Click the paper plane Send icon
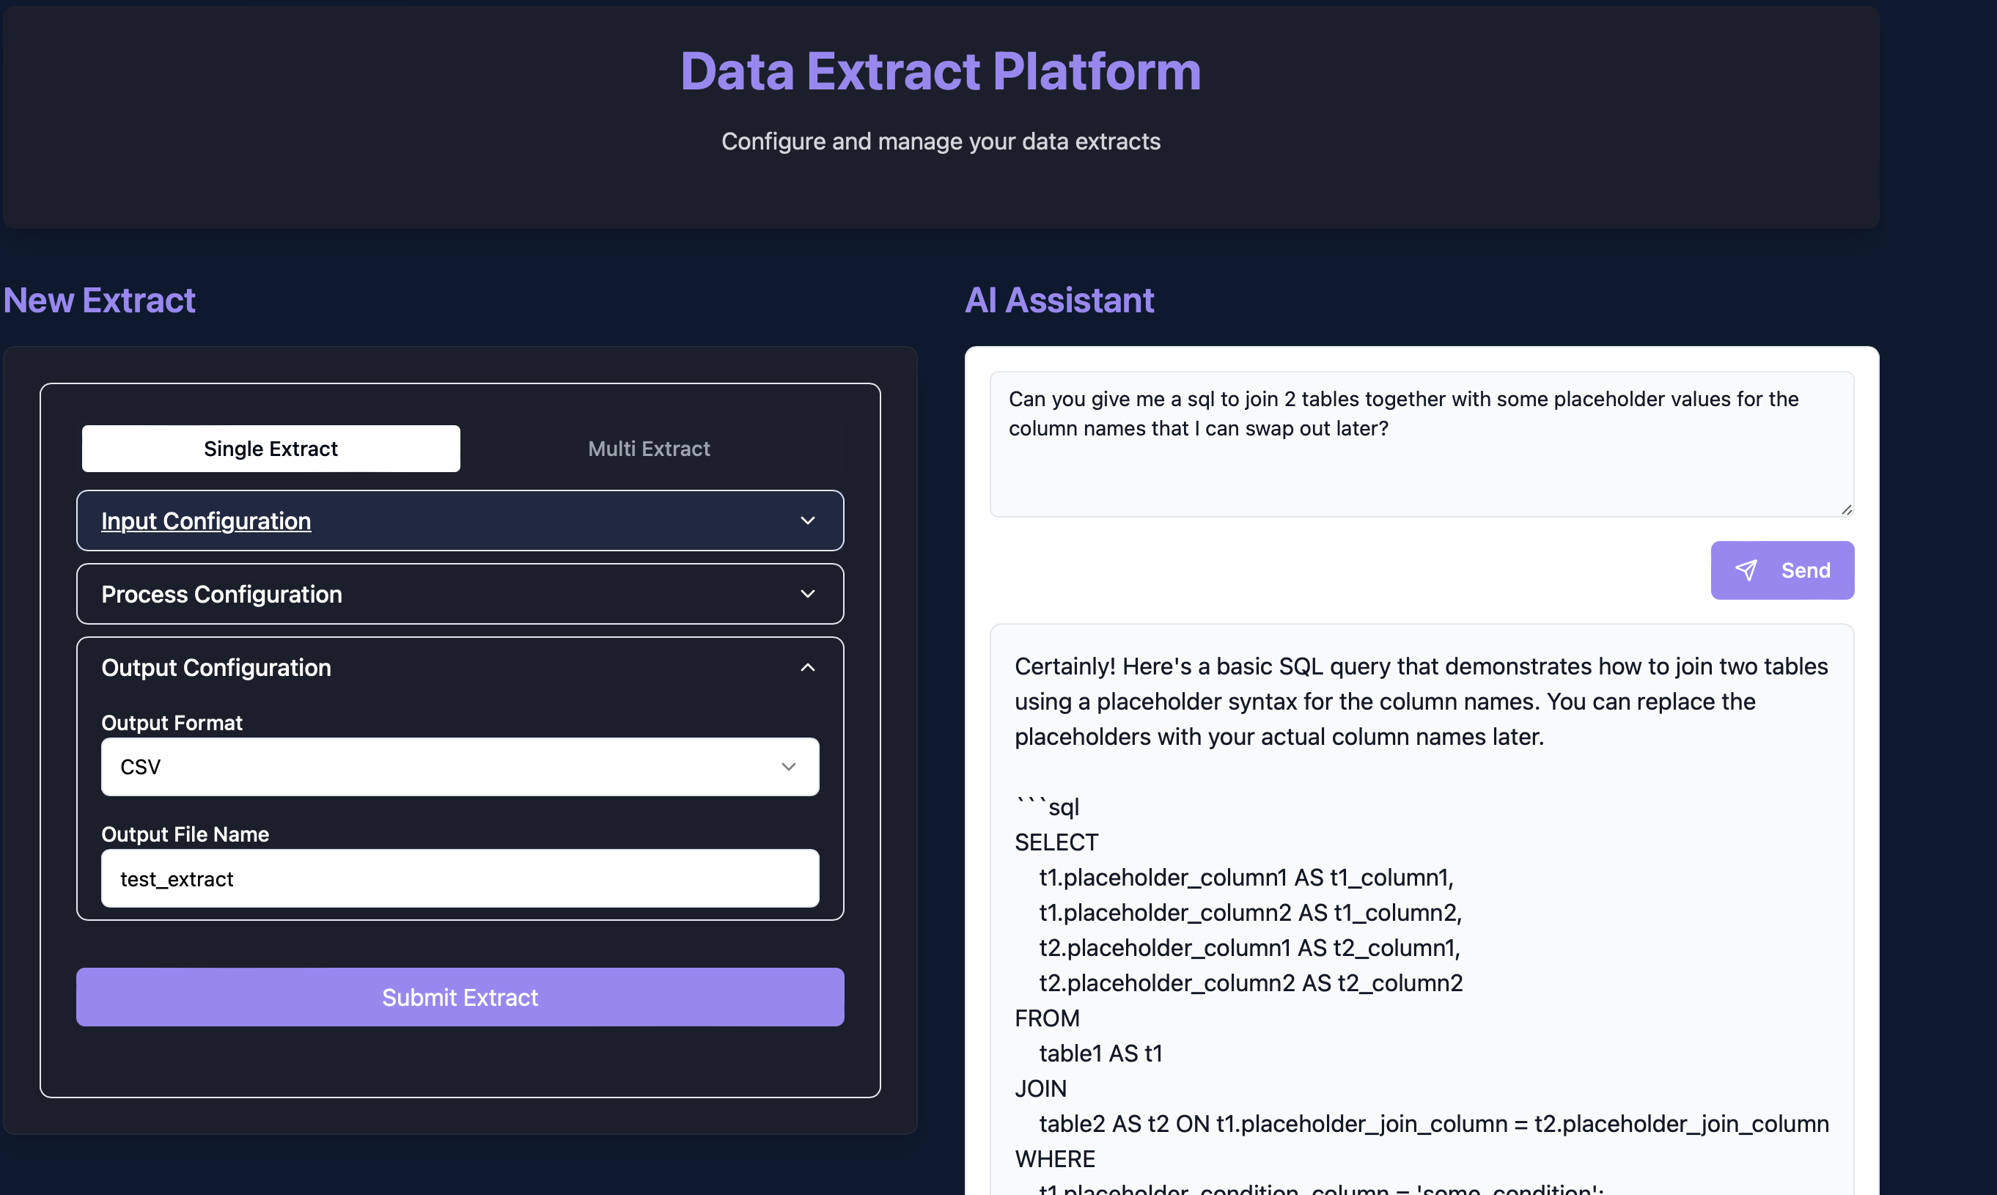 pyautogui.click(x=1746, y=570)
